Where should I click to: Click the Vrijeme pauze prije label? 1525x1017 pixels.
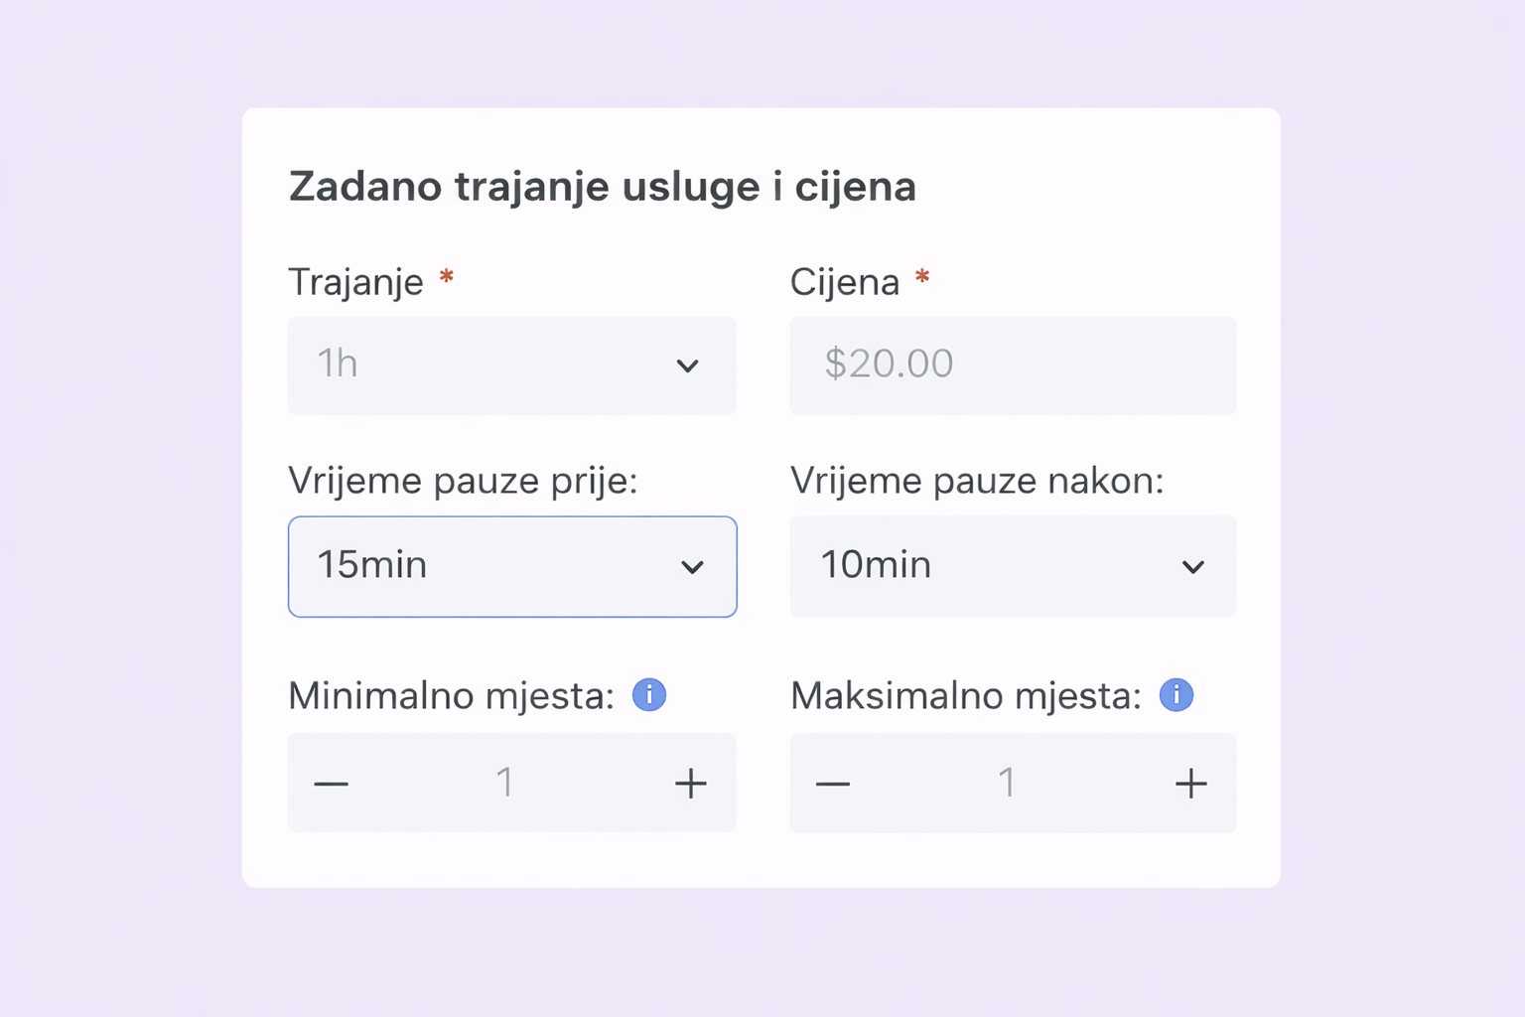point(463,481)
